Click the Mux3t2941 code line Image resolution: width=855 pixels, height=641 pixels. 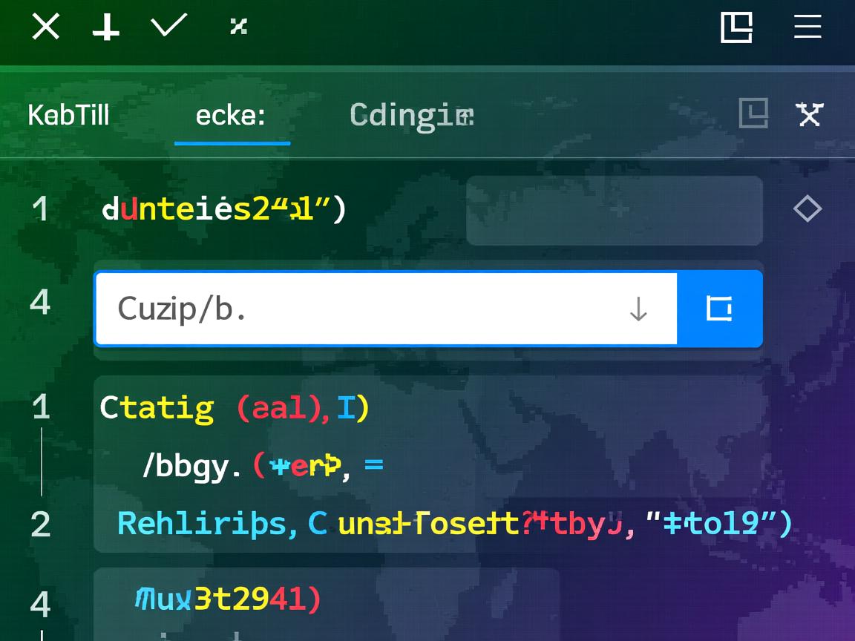pos(228,599)
